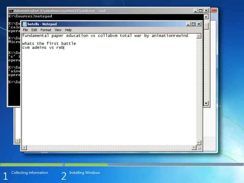Screen dimensions: 244x183
Task: Minimize the Administrator cmd window
Action: pyautogui.click(x=196, y=11)
